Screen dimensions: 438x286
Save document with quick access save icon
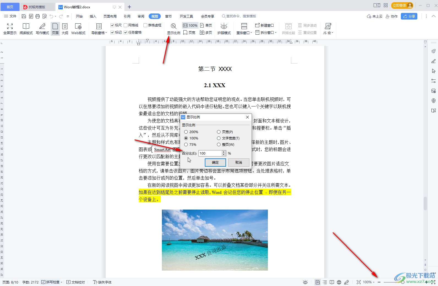coord(24,16)
